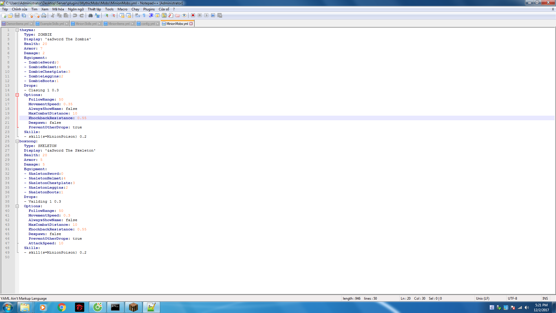The image size is (556, 313).
Task: Click the Zoom in toolbar icon
Action: pyautogui.click(x=106, y=15)
